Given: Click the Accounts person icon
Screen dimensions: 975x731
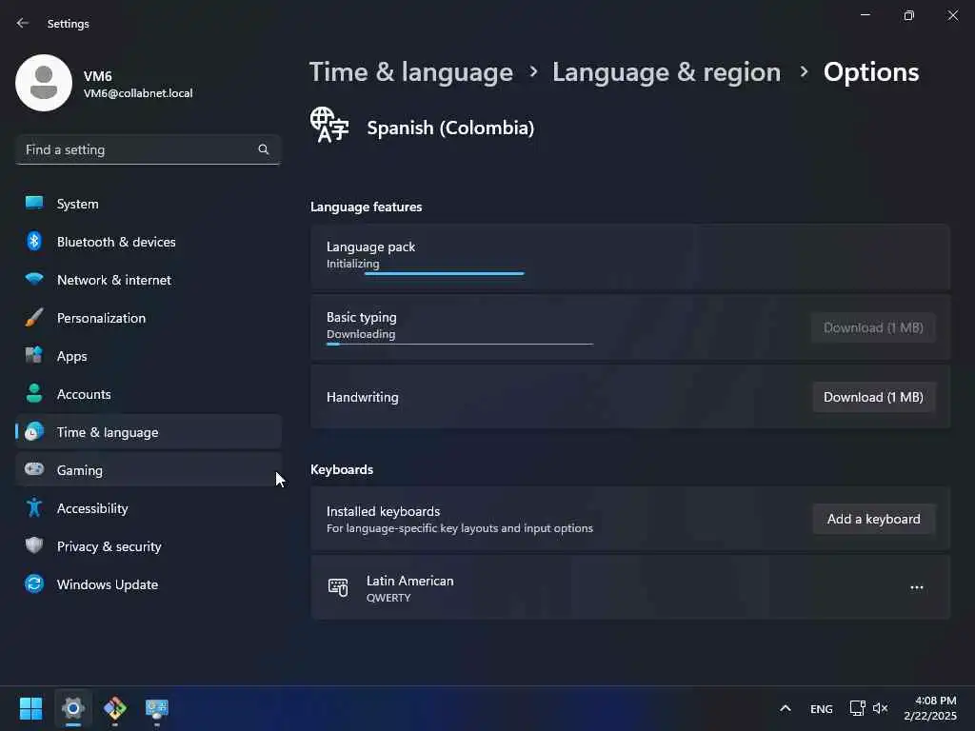Looking at the screenshot, I should click(34, 393).
